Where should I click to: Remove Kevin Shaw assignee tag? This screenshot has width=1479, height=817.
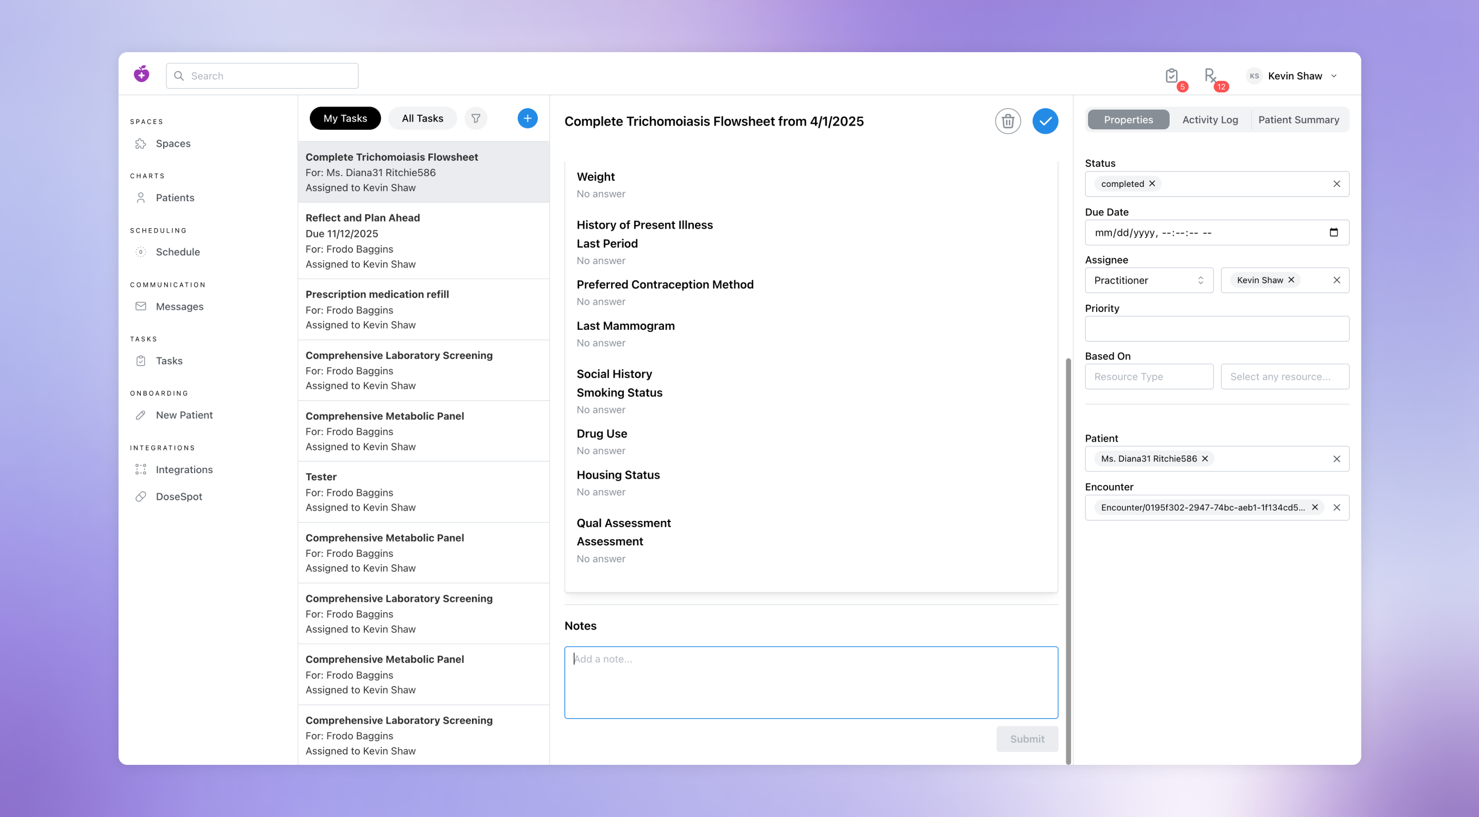(x=1291, y=280)
